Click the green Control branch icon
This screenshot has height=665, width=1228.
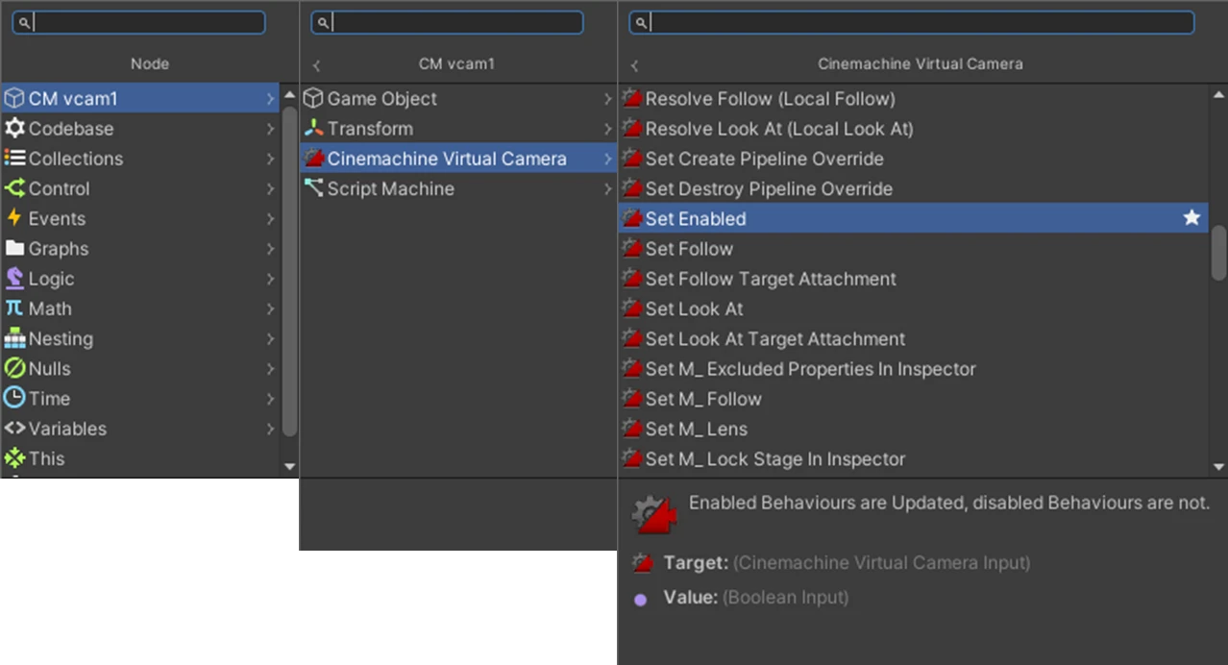tap(14, 188)
